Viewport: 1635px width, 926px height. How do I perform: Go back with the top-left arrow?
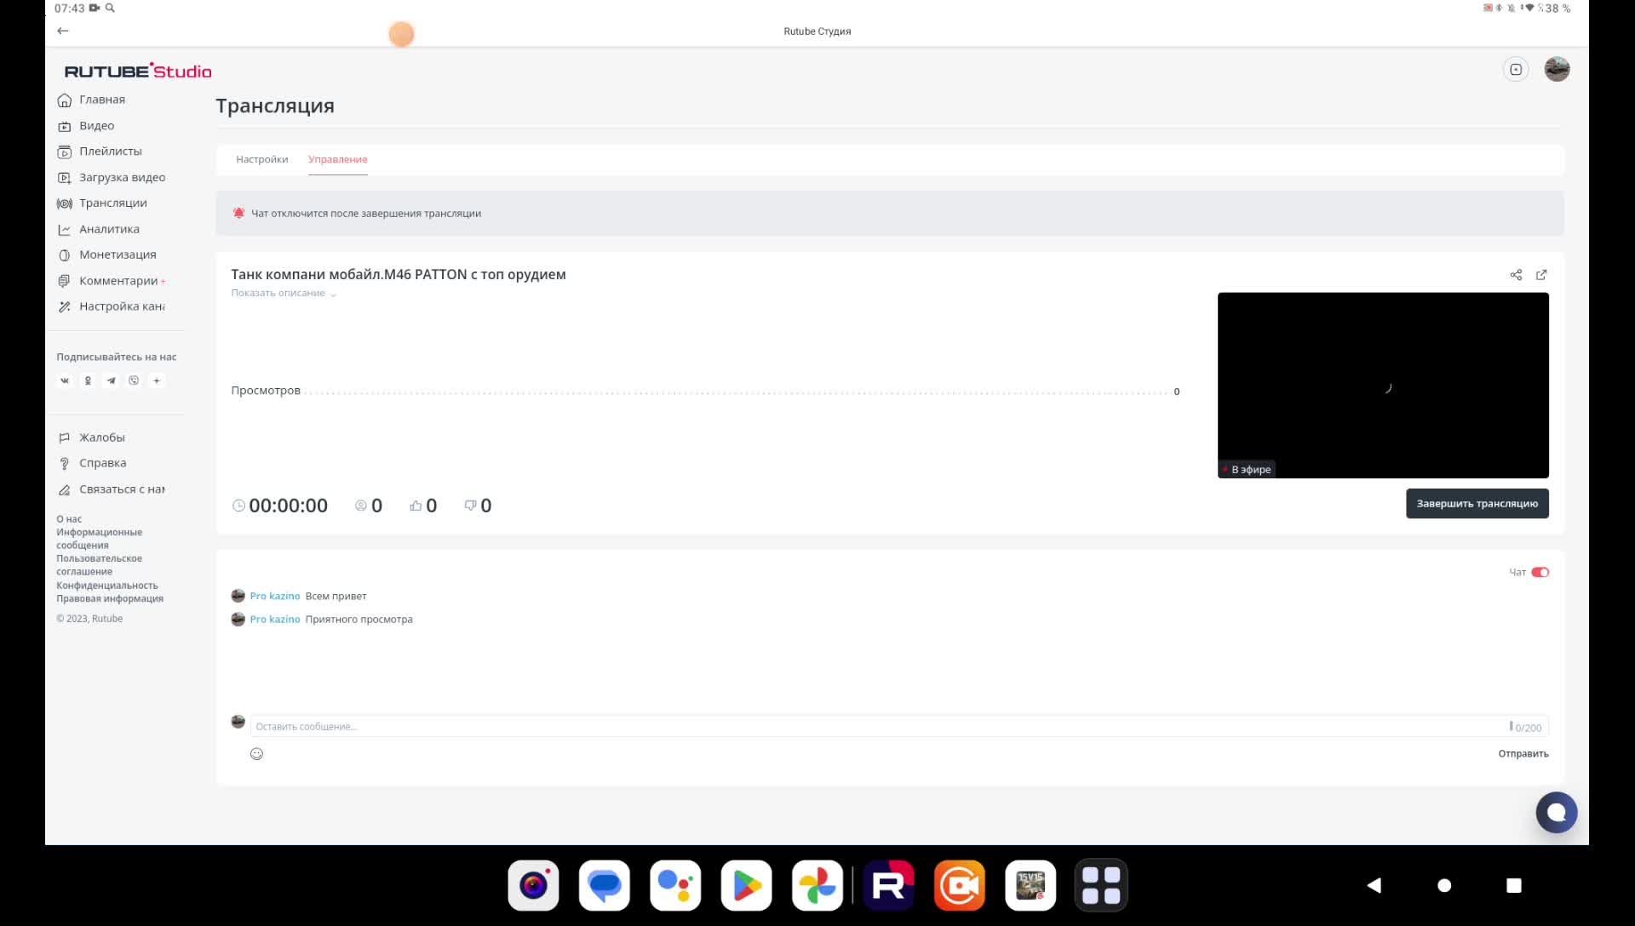63,31
